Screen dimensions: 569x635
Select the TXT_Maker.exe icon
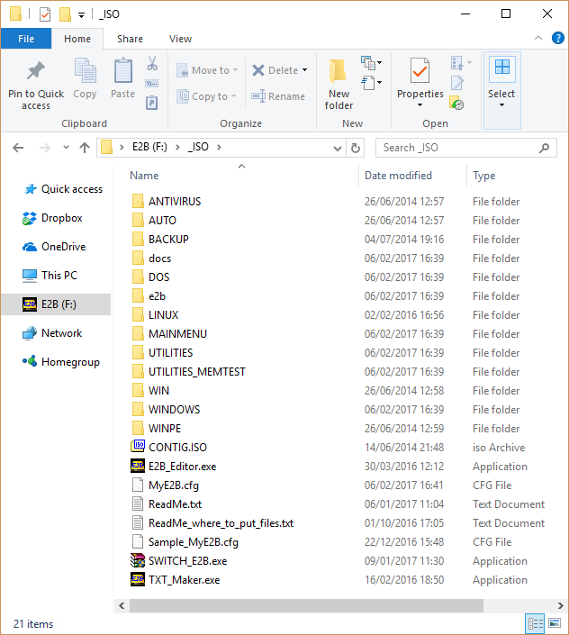[138, 579]
